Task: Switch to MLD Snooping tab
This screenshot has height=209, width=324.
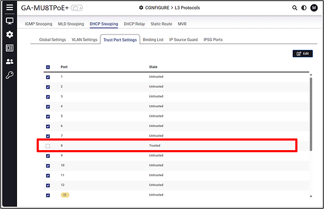Action: [71, 24]
